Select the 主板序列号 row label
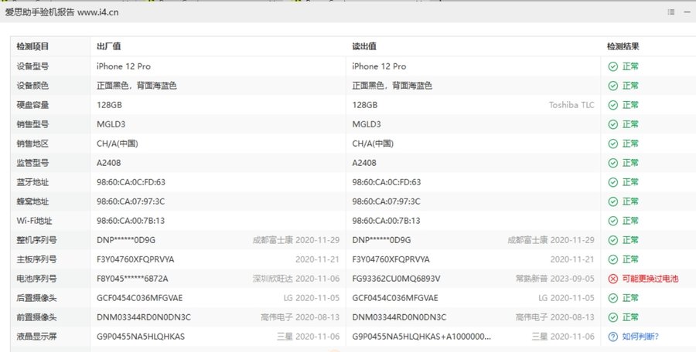 click(37, 259)
